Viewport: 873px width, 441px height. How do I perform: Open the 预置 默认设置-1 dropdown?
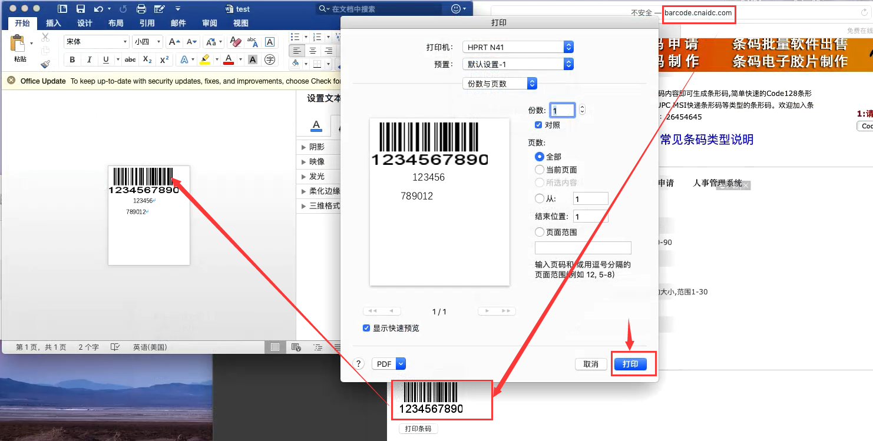click(x=518, y=64)
